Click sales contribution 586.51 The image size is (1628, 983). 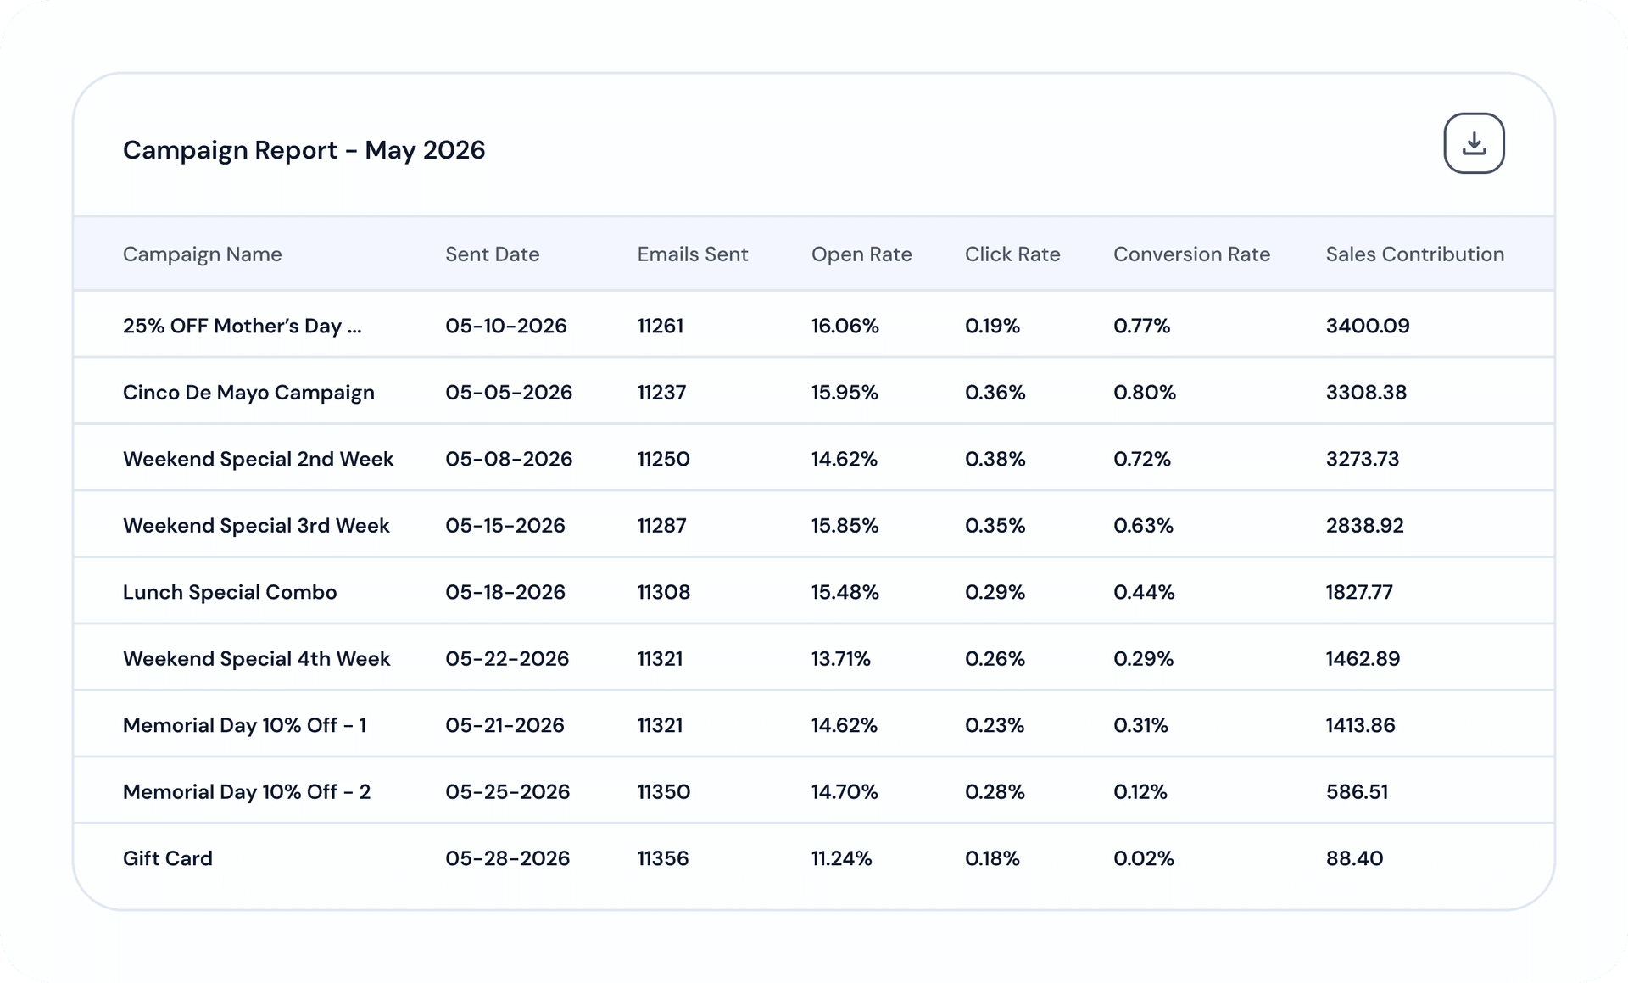(1358, 791)
